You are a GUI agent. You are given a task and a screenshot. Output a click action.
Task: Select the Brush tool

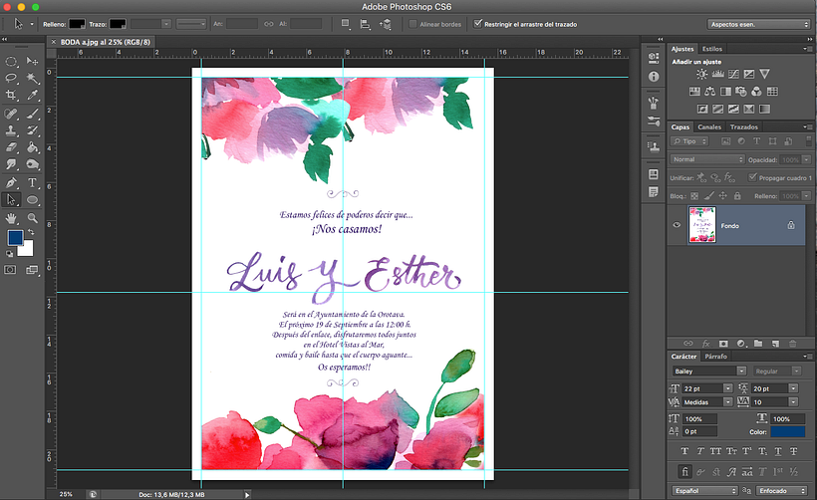click(32, 113)
